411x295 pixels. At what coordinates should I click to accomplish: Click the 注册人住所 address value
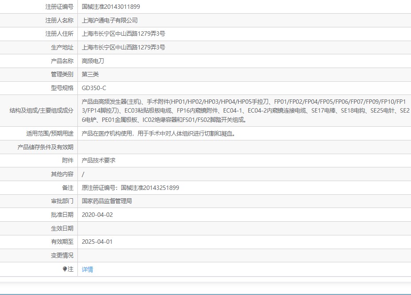coord(123,34)
